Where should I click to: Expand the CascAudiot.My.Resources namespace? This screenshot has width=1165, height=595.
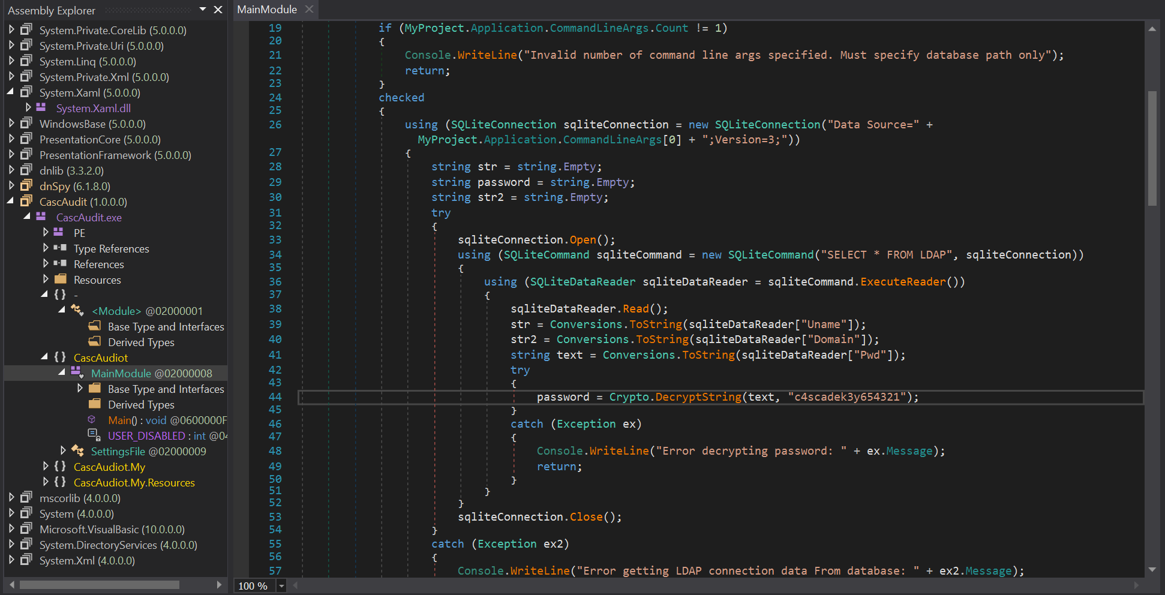coord(46,482)
